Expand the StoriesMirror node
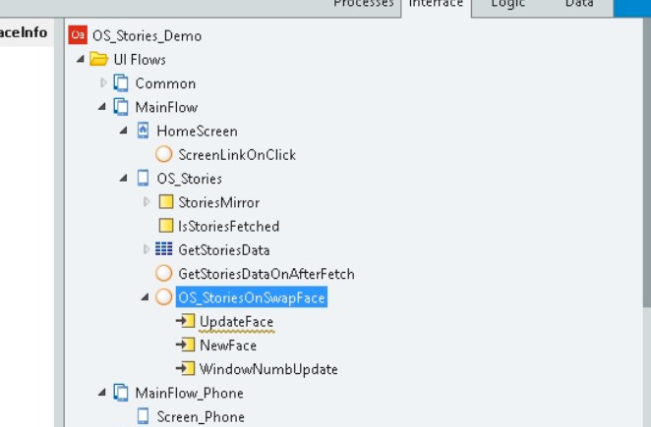The image size is (651, 427). [x=147, y=202]
